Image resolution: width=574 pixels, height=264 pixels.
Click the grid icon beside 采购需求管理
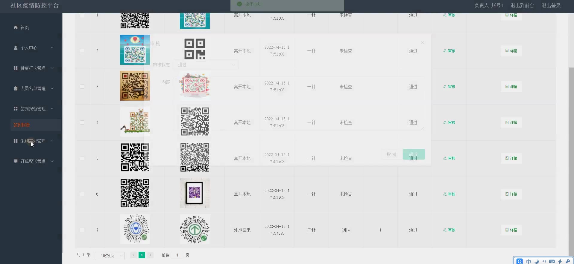pyautogui.click(x=16, y=141)
